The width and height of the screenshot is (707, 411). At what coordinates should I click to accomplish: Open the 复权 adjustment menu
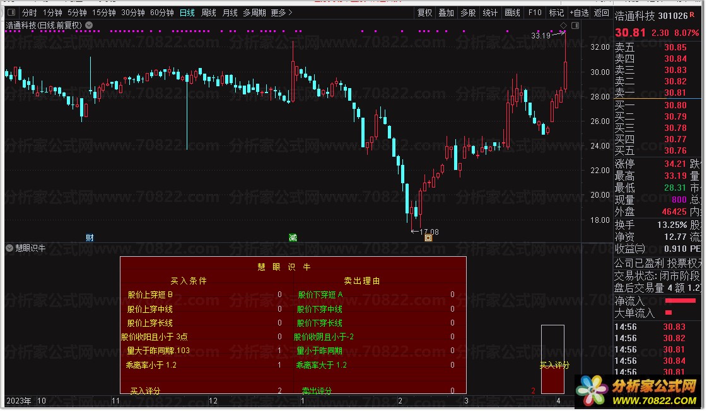[424, 13]
